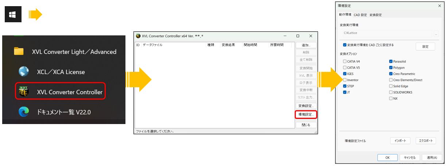Click the 追加... button
This screenshot has width=446, height=166.
point(306,45)
